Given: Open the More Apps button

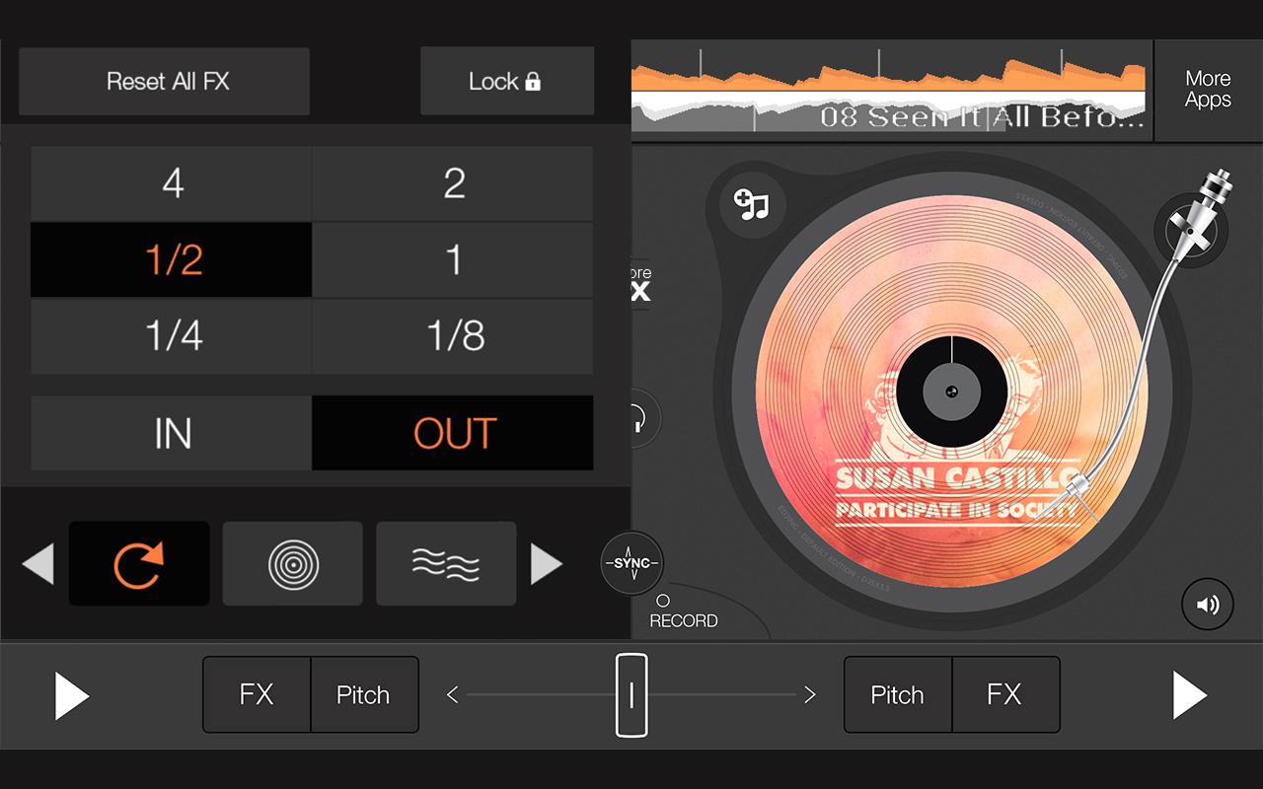Looking at the screenshot, I should pyautogui.click(x=1208, y=90).
